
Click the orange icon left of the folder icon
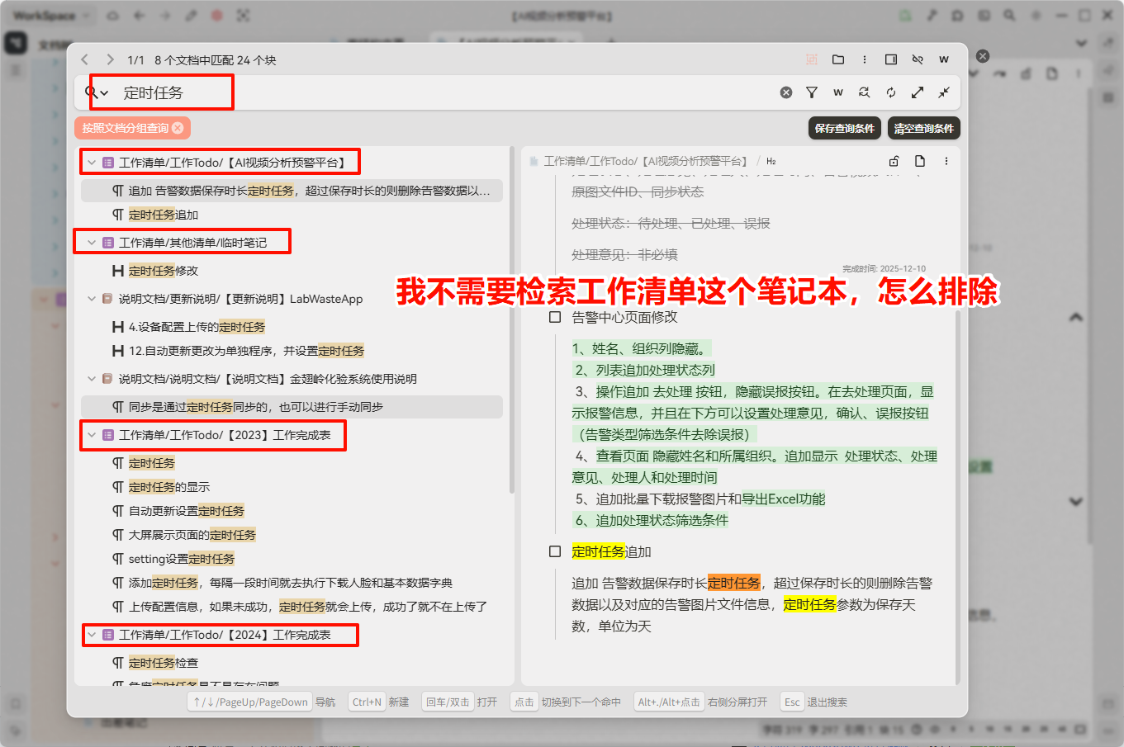click(x=812, y=59)
